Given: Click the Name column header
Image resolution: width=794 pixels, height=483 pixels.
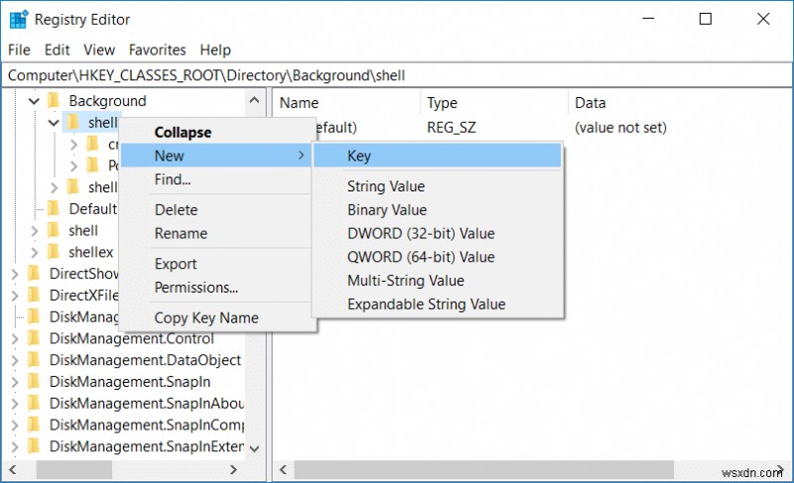Looking at the screenshot, I should click(x=300, y=102).
